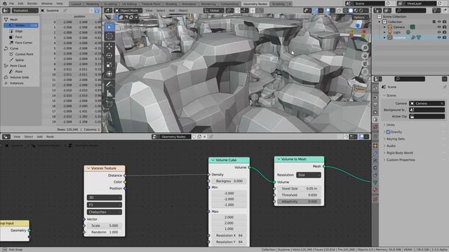This screenshot has width=449, height=252.
Task: Open the node editor Add menu
Action: click(39, 137)
